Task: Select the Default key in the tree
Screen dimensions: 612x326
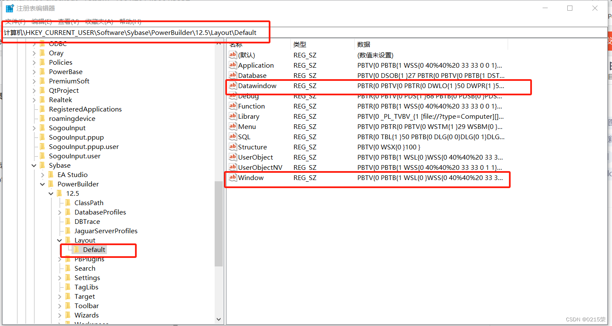Action: 94,250
